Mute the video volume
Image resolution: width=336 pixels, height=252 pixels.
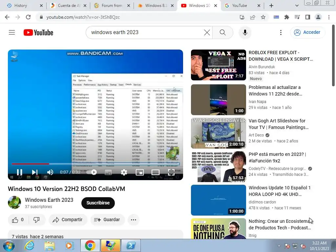click(x=50, y=172)
